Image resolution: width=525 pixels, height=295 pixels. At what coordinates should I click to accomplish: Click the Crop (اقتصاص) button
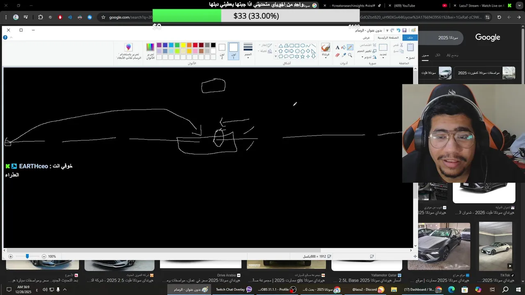368,45
